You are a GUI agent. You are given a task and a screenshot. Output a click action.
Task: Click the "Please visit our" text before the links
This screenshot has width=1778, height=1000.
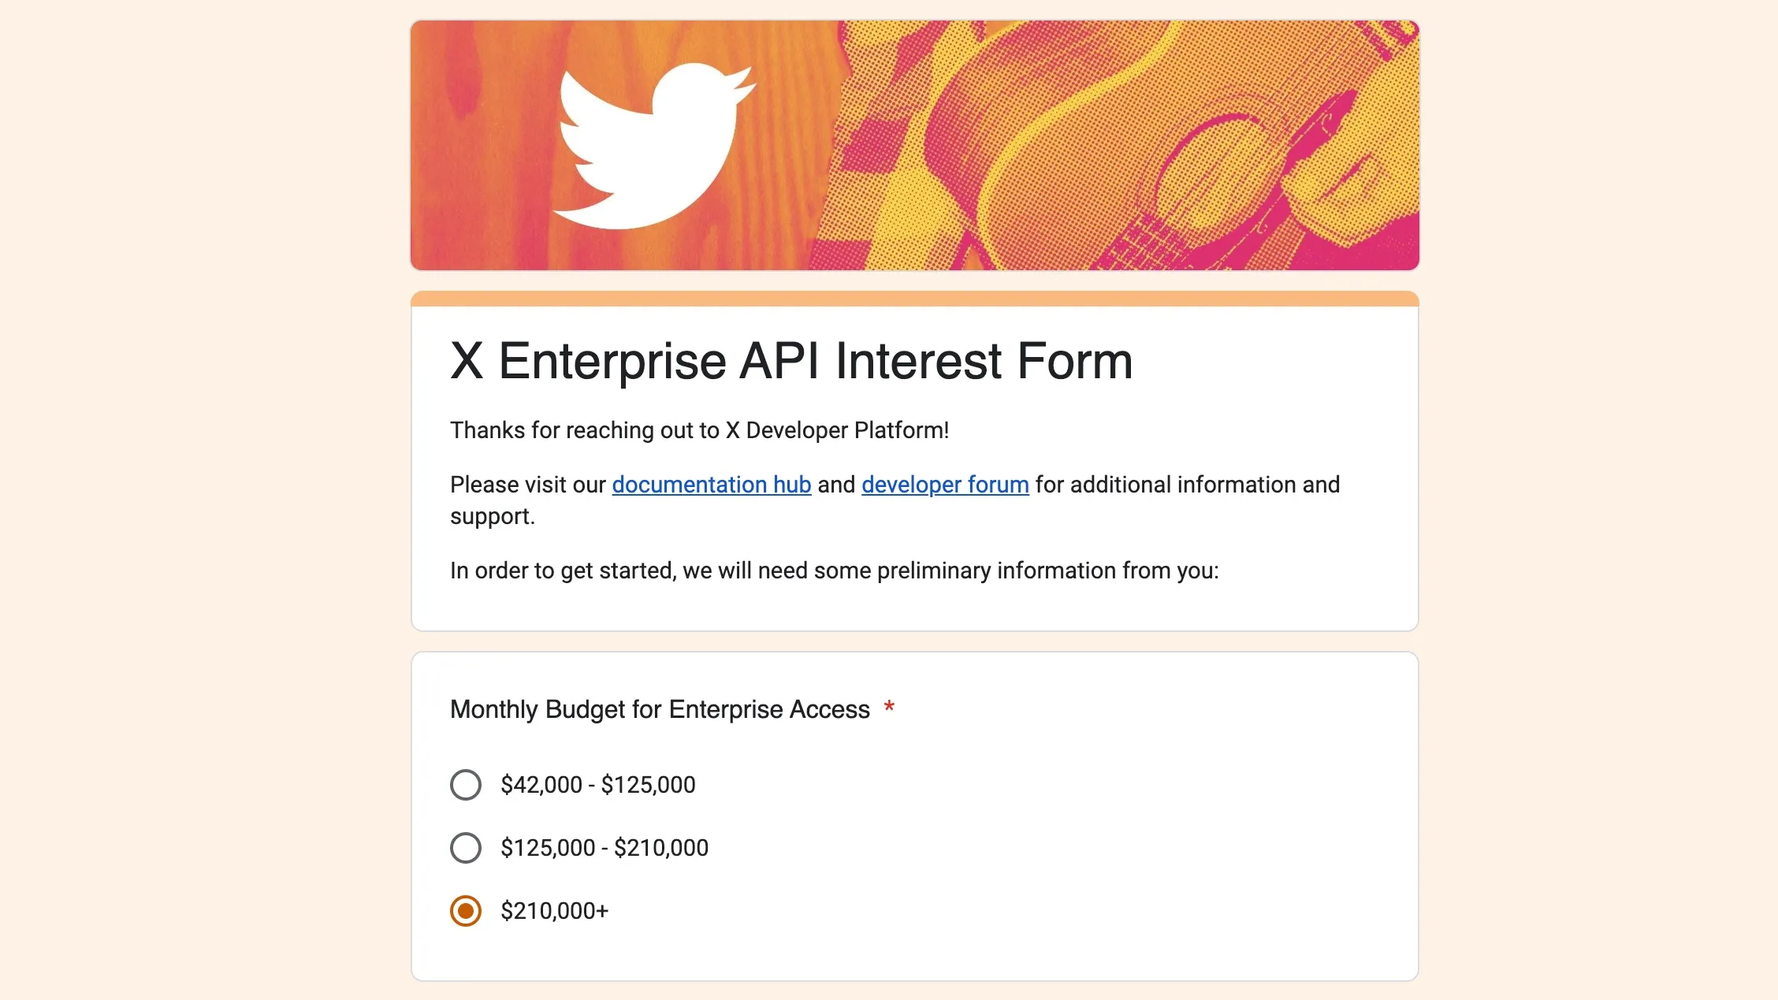[528, 485]
